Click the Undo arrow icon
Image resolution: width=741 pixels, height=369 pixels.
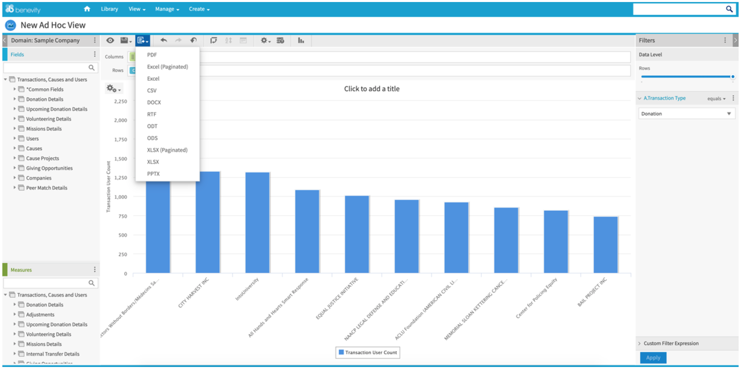click(x=164, y=40)
